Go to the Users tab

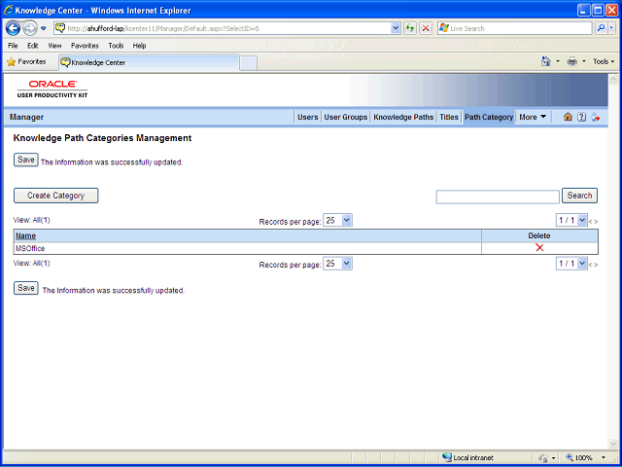(x=308, y=117)
